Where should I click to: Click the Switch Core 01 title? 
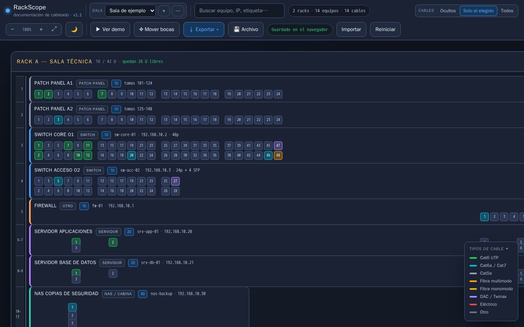[54, 134]
